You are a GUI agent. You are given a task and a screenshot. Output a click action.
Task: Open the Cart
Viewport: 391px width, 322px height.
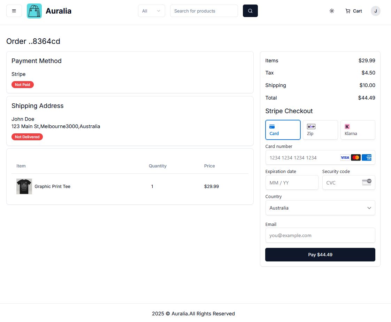353,11
